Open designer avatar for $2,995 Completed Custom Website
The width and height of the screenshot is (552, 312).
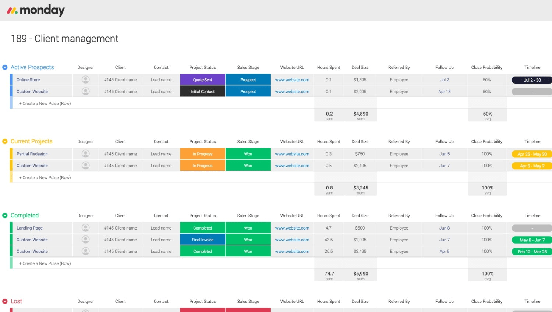coord(86,240)
